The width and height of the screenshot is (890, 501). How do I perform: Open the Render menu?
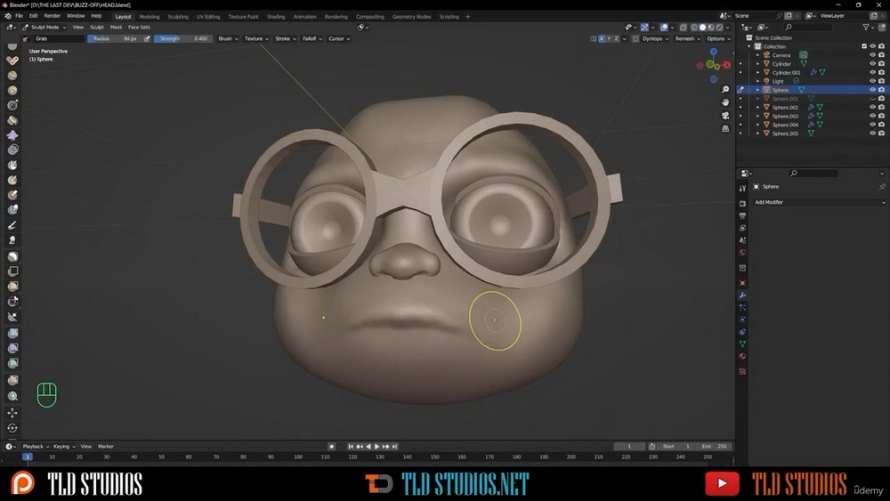(53, 16)
